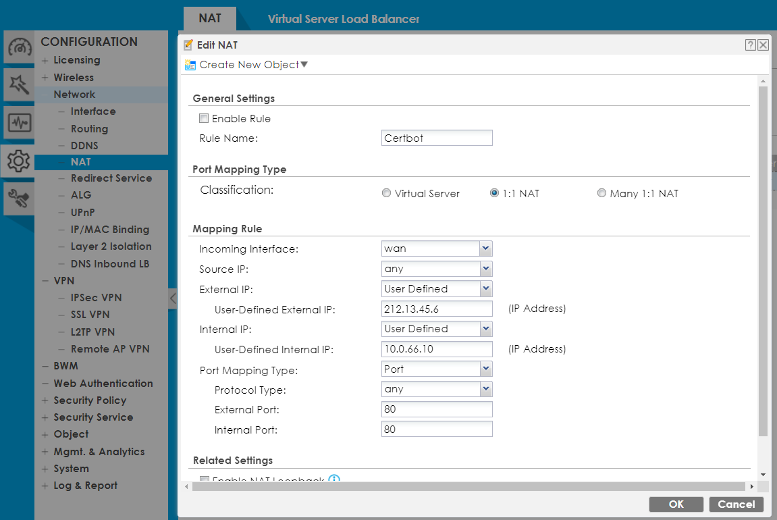
Task: Open the Maintenance tools icon
Action: click(x=20, y=199)
